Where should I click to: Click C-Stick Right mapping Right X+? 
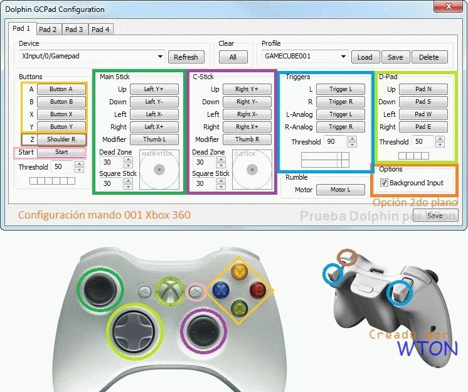pyautogui.click(x=247, y=127)
